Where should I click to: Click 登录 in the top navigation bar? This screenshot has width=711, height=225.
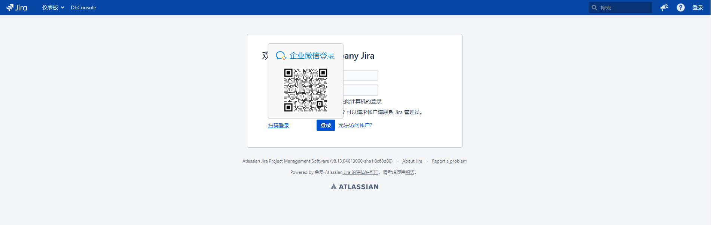click(698, 7)
